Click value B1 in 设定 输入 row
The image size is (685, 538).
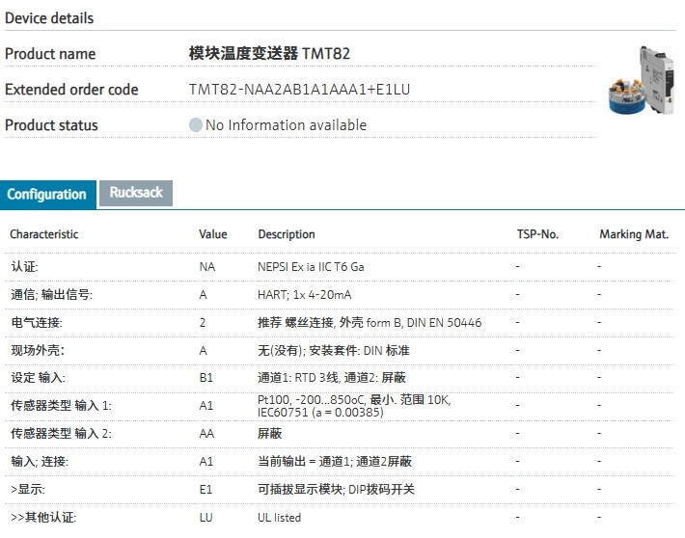point(206,378)
